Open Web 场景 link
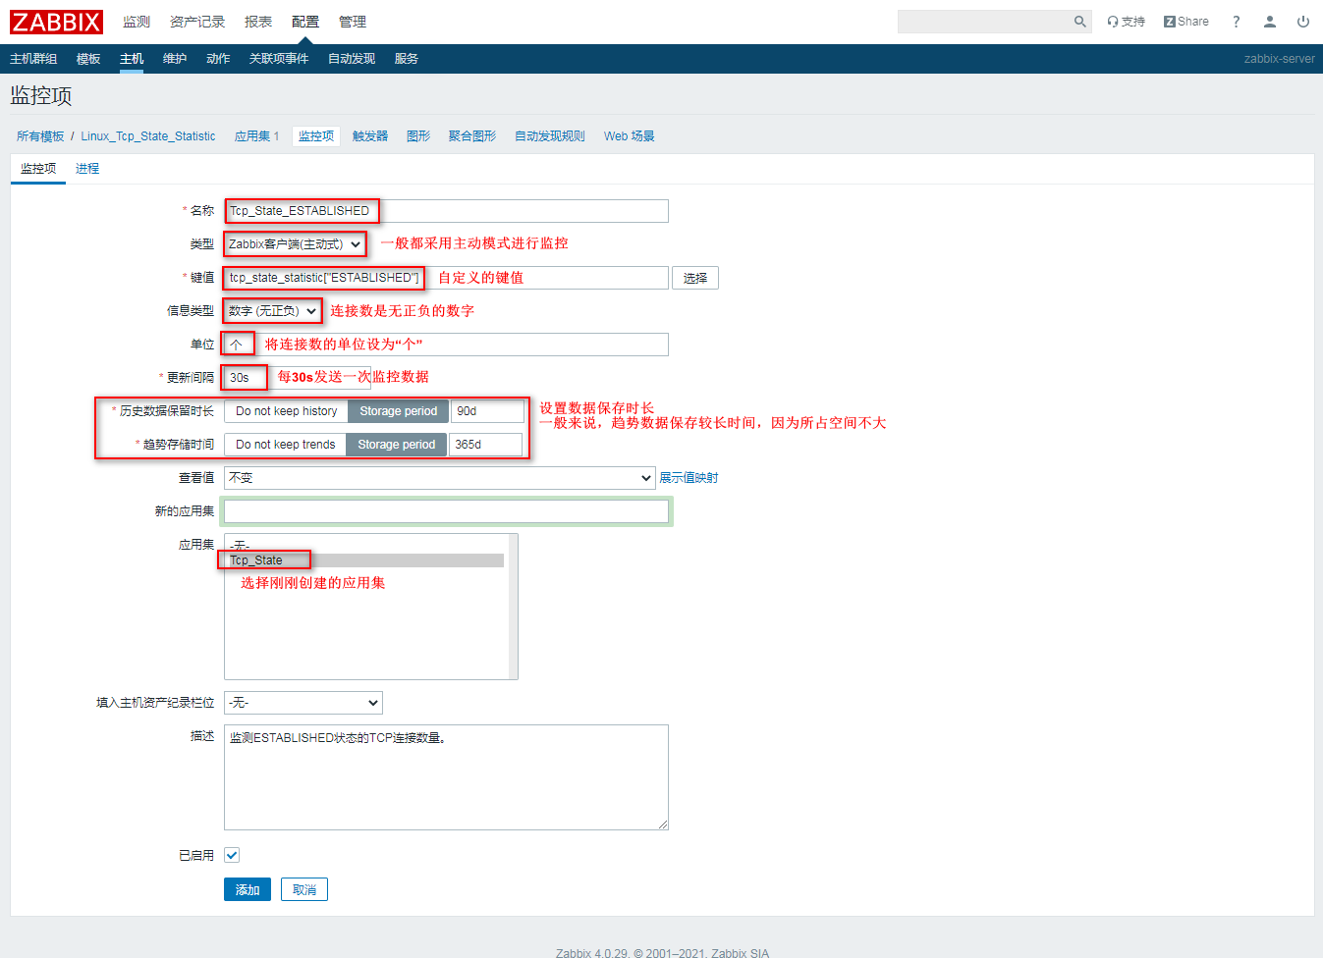The height and width of the screenshot is (958, 1323). tap(630, 136)
